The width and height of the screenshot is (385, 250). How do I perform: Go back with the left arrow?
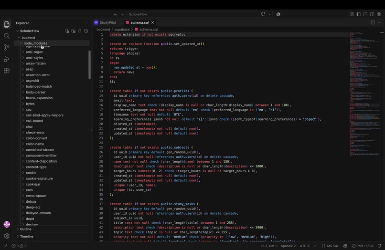pyautogui.click(x=116, y=14)
